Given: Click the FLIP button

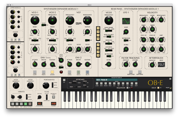Looking at the screenshot, I should tap(21, 104).
